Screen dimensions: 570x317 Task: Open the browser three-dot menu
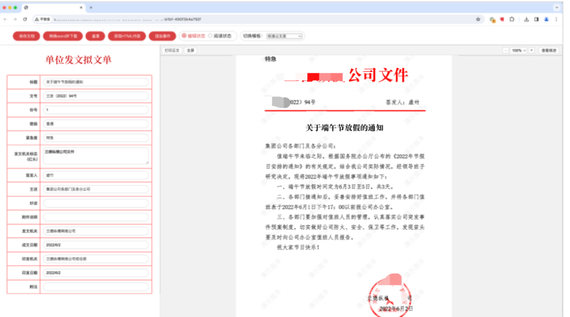click(x=556, y=19)
